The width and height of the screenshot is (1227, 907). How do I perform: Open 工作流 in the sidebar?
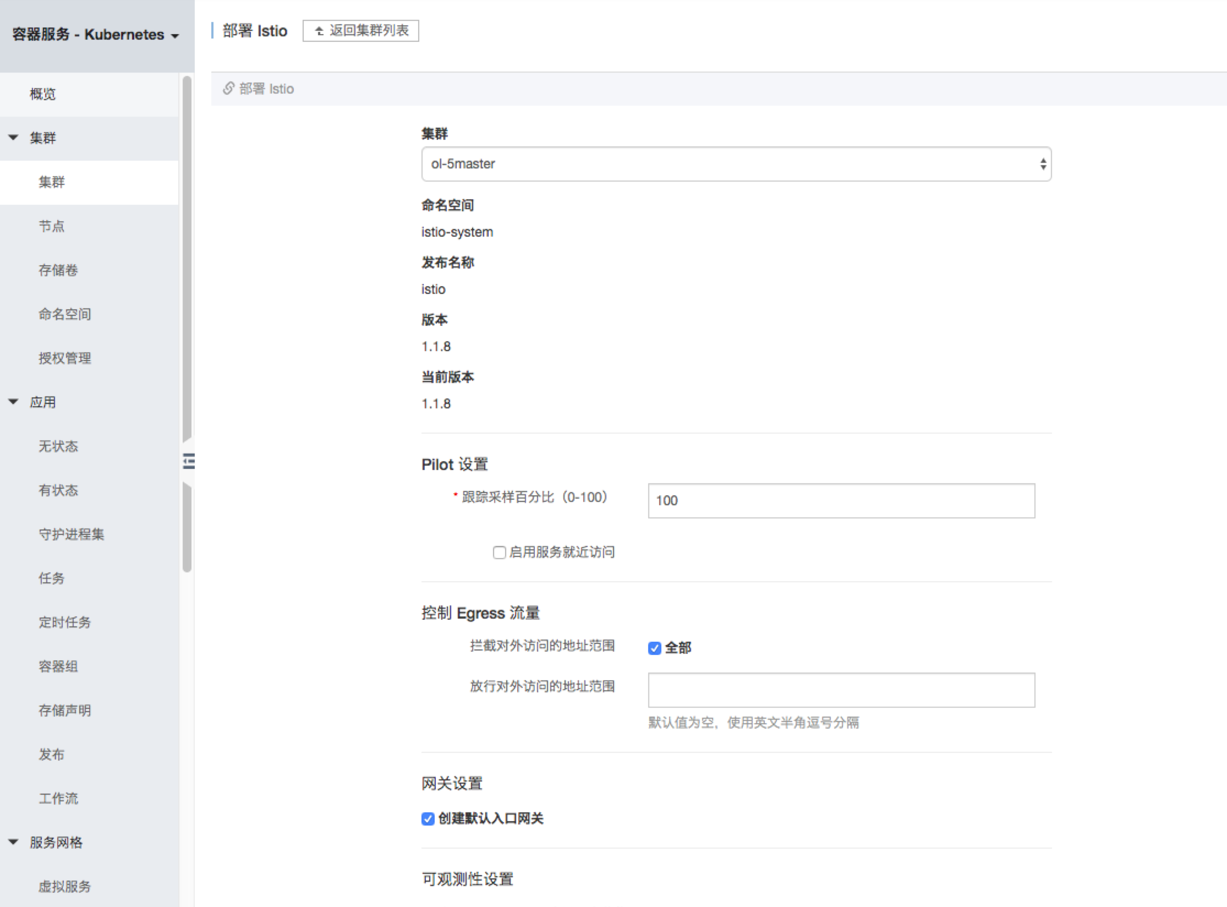click(x=89, y=799)
